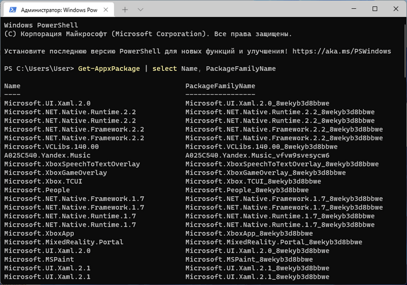Click the A025C540.Yandex.Music name entry
407x285 pixels.
click(47, 156)
